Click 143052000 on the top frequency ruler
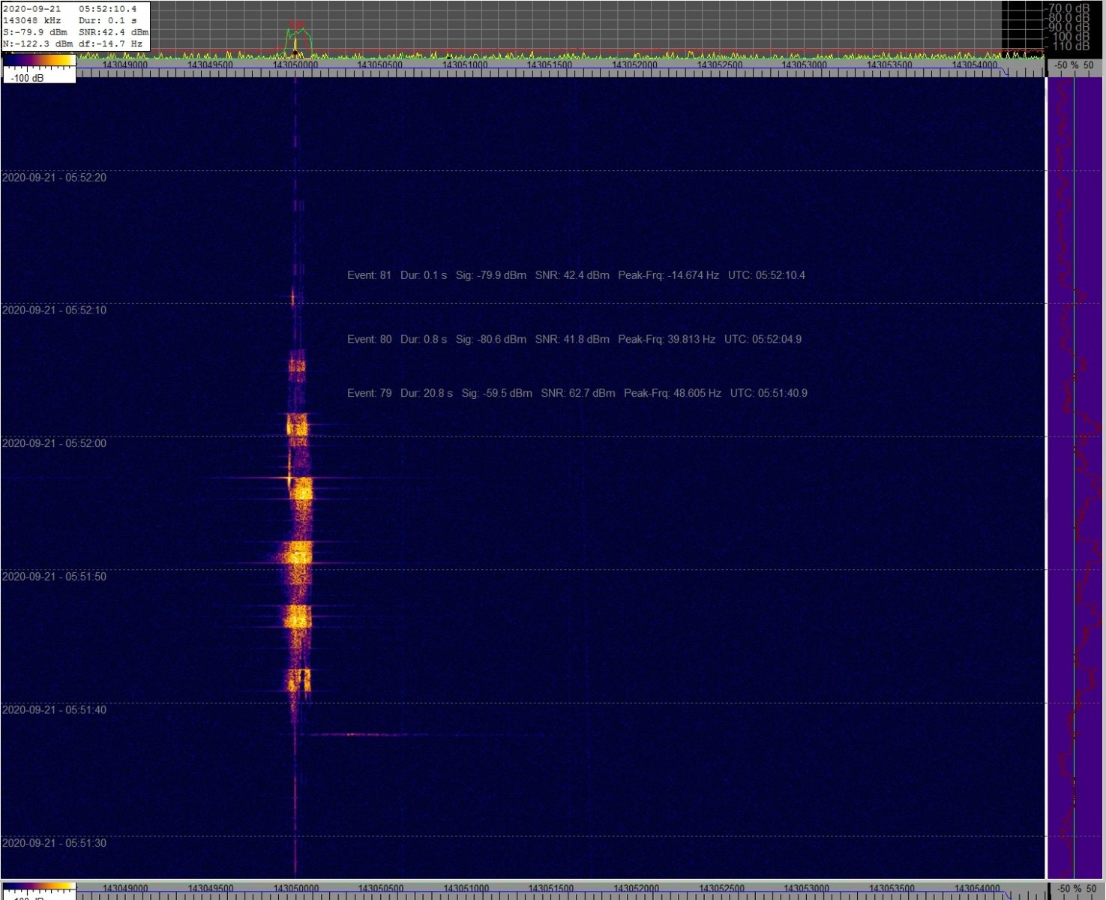 pos(635,65)
